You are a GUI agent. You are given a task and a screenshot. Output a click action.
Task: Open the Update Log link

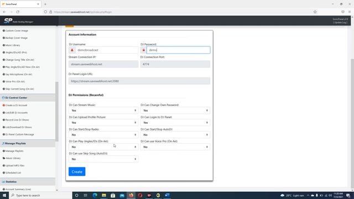point(340,23)
